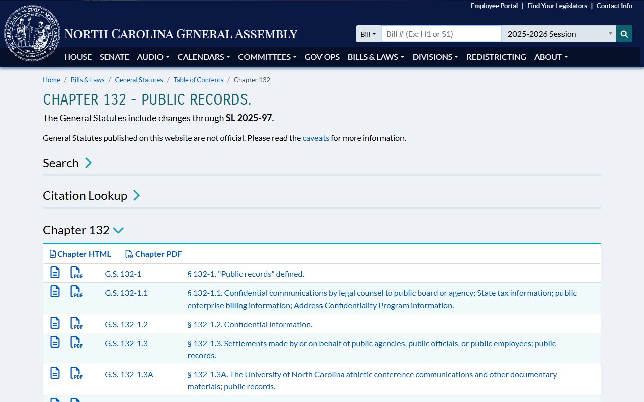
Task: Open HTML document icon for G.S. 132-1.3
Action: point(55,342)
